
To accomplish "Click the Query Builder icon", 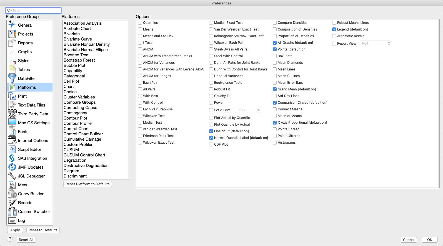I will click(12, 194).
